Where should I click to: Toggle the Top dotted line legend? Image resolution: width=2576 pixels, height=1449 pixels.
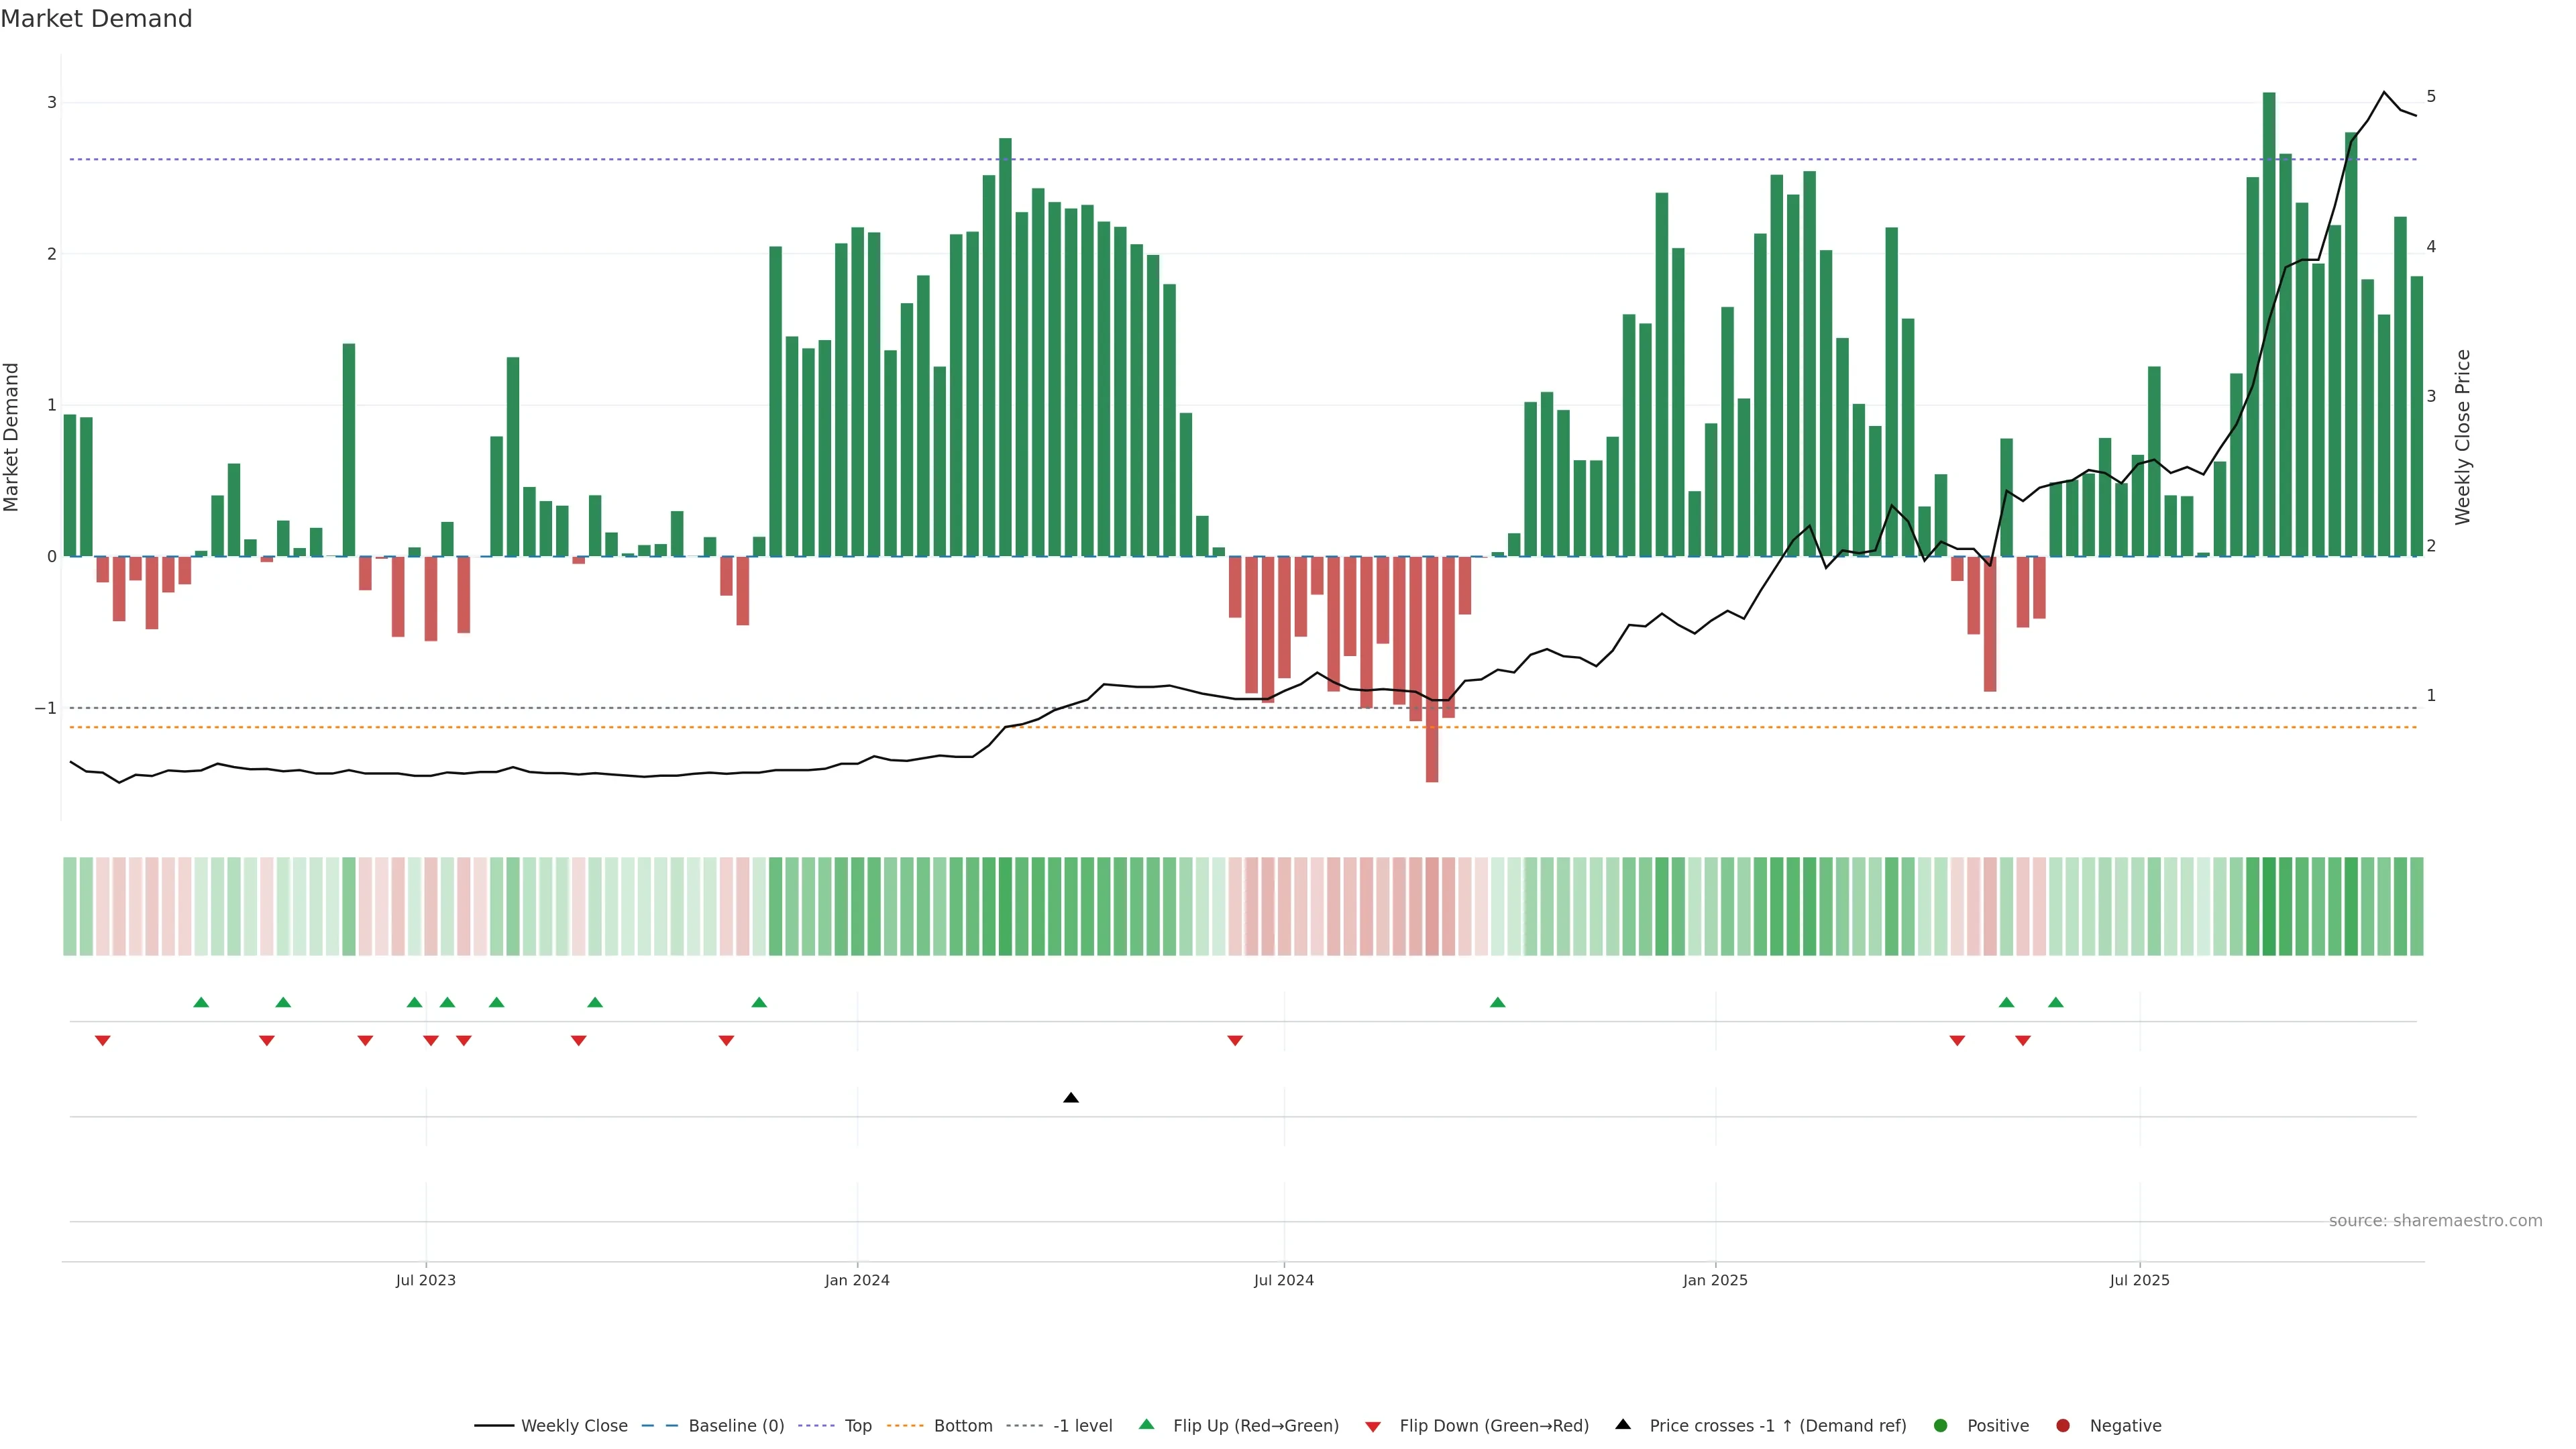click(x=857, y=1425)
